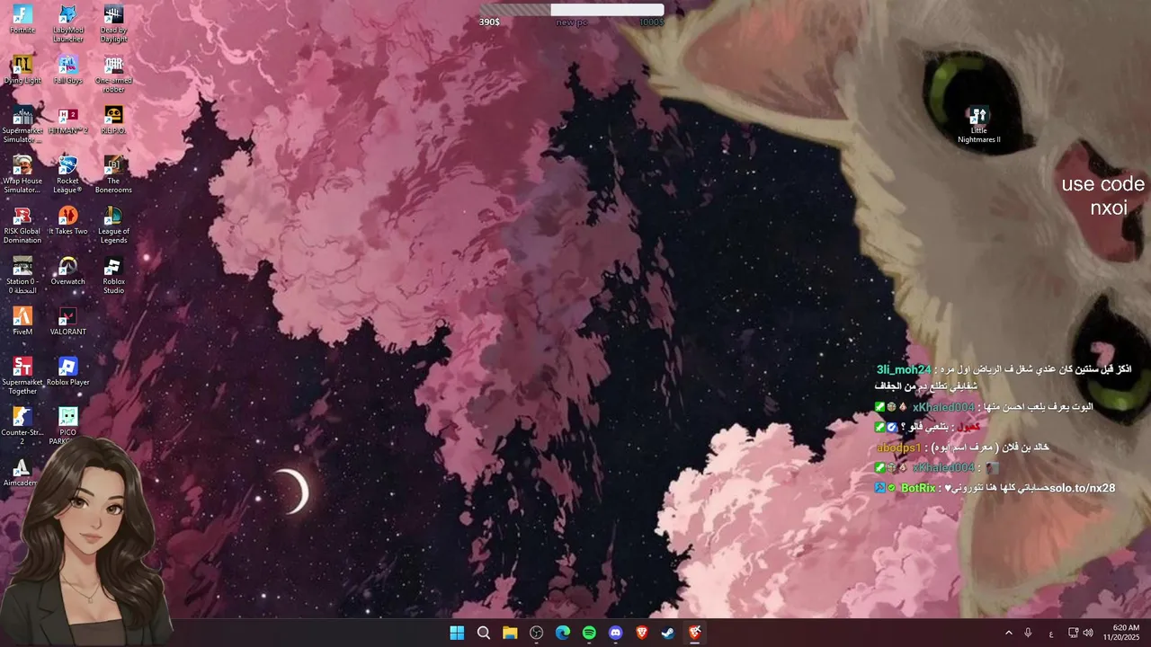Click the Rocket League icon
Viewport: 1151px width, 647px height.
pyautogui.click(x=68, y=175)
